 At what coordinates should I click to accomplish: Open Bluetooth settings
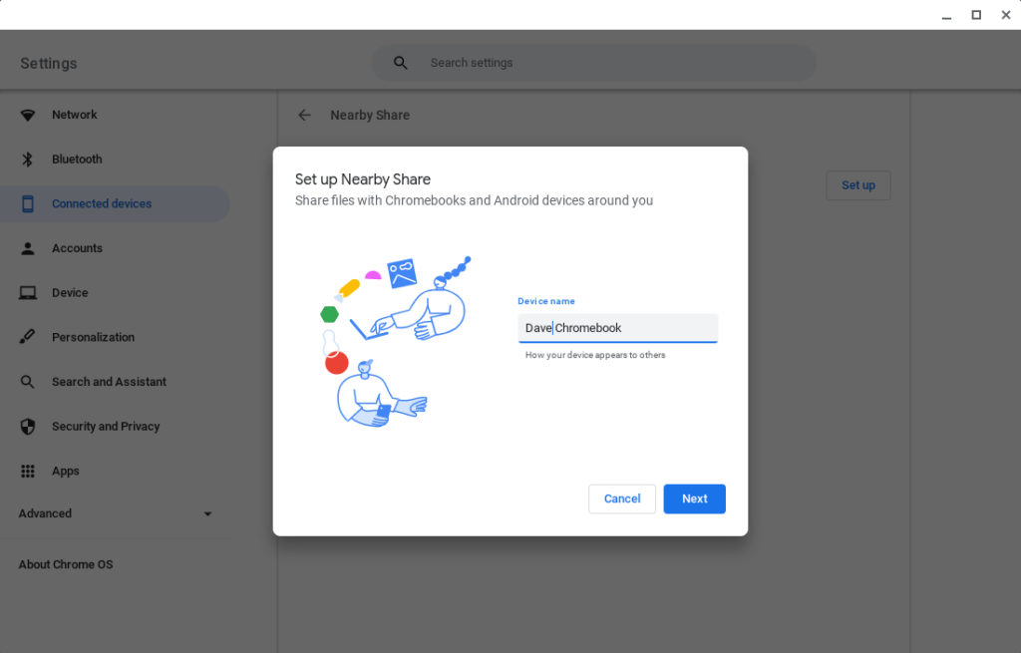(115, 159)
